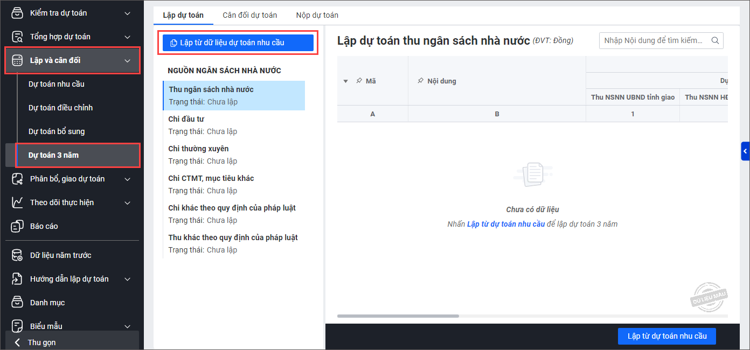Screen dimensions: 750x350
Task: Click the blue side panel expand arrow
Action: (x=745, y=152)
